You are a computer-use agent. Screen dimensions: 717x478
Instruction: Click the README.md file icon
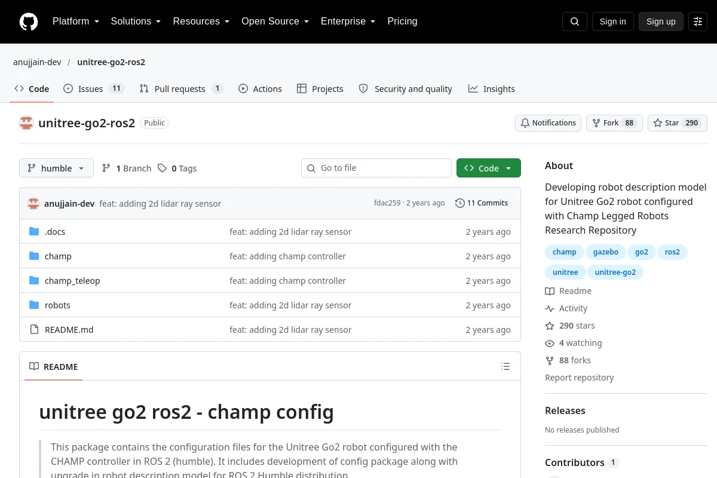coord(34,330)
